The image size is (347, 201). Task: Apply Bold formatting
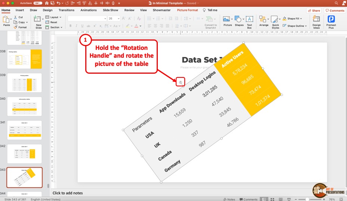point(70,26)
